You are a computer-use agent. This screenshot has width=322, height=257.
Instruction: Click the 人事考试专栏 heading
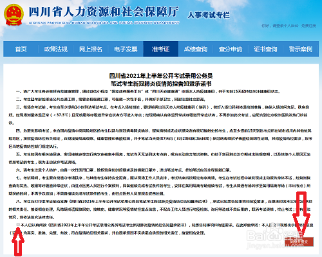click(209, 15)
